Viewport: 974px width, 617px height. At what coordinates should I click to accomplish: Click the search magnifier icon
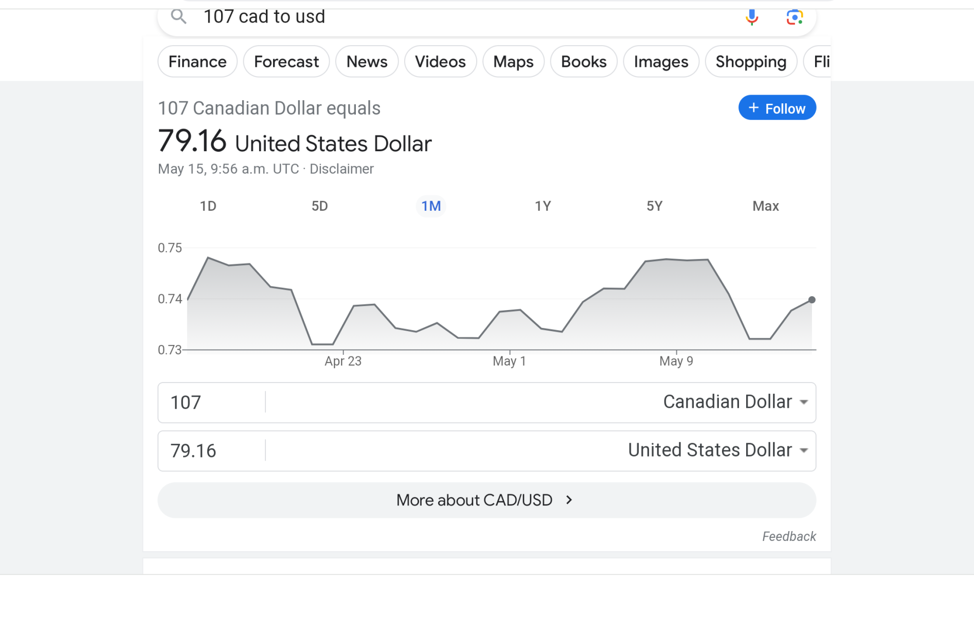click(178, 17)
